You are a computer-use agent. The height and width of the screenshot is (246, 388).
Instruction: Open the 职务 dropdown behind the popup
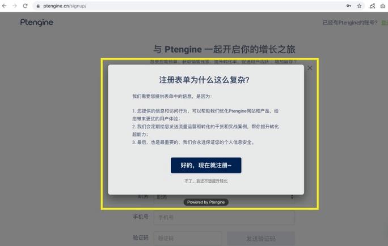click(x=224, y=197)
